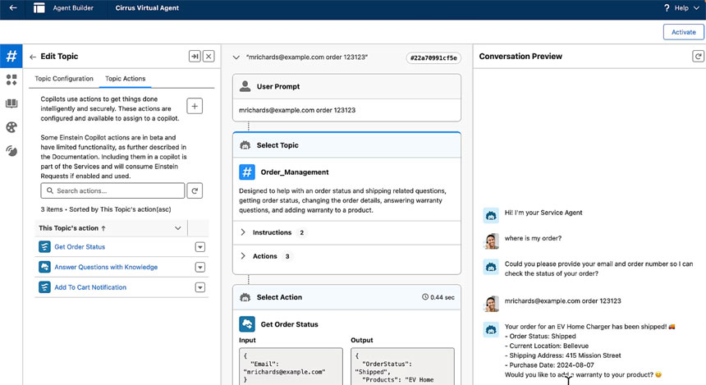
Task: Click the Get Order Status action icon in plan
Action: (247, 324)
